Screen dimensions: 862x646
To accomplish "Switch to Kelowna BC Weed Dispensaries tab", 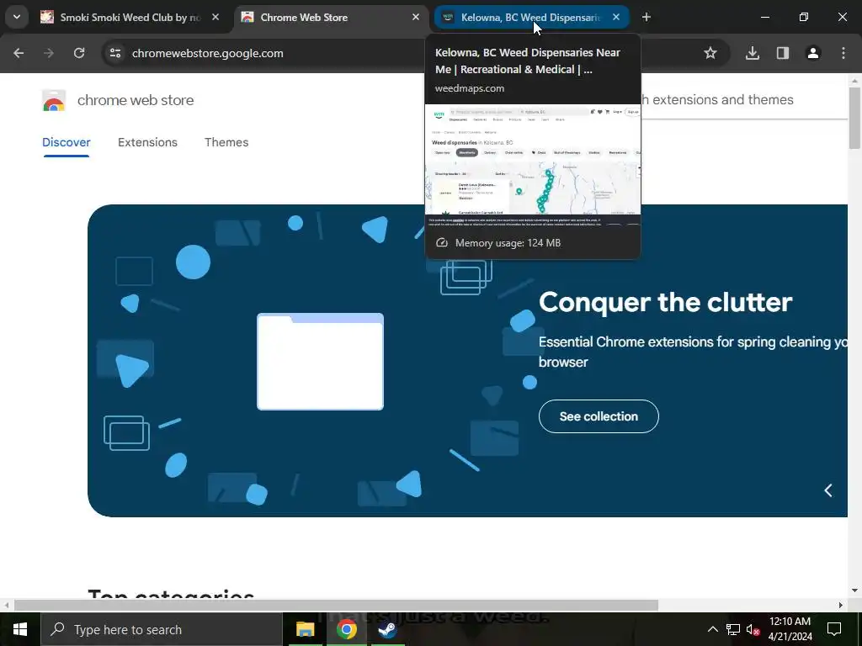I will (530, 17).
